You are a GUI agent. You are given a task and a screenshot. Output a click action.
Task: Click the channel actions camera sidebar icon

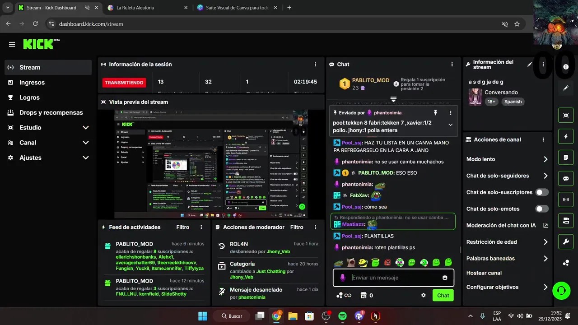pos(566,220)
